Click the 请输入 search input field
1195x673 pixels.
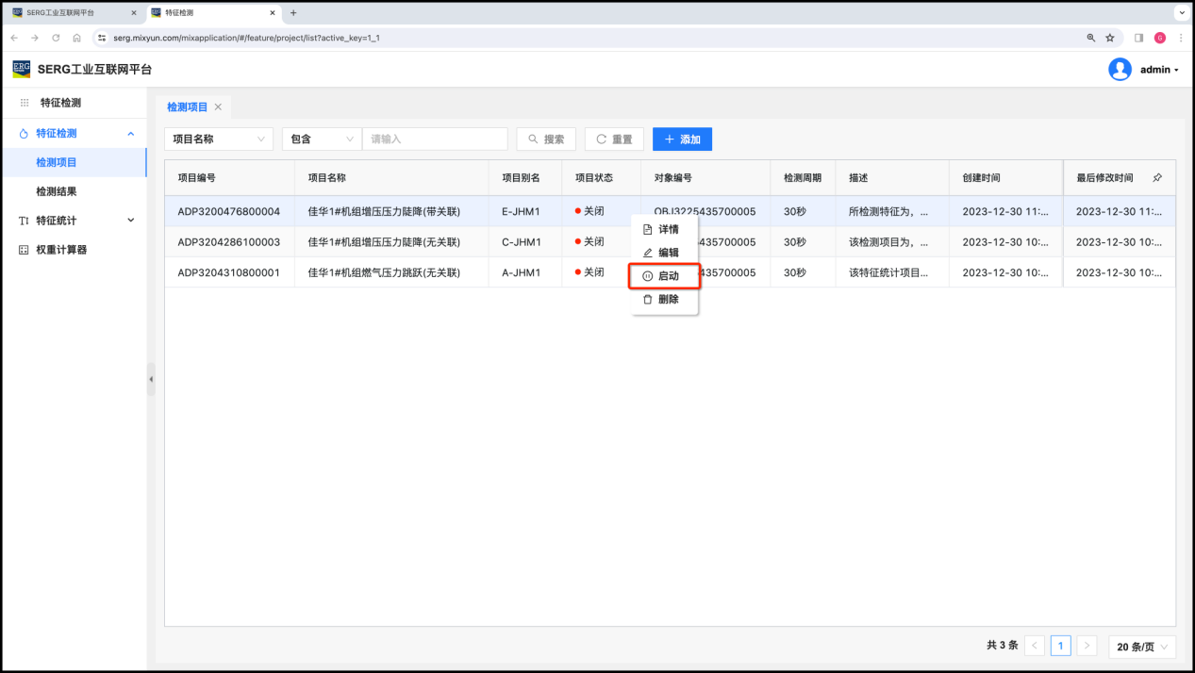[435, 140]
